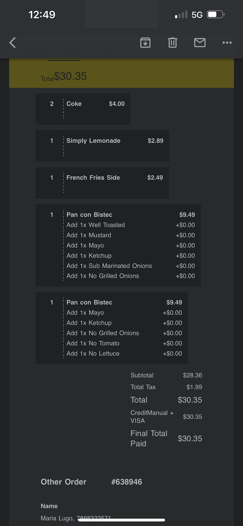Tap the home indicator bar
Screen dimensions: 243x526
point(121,520)
